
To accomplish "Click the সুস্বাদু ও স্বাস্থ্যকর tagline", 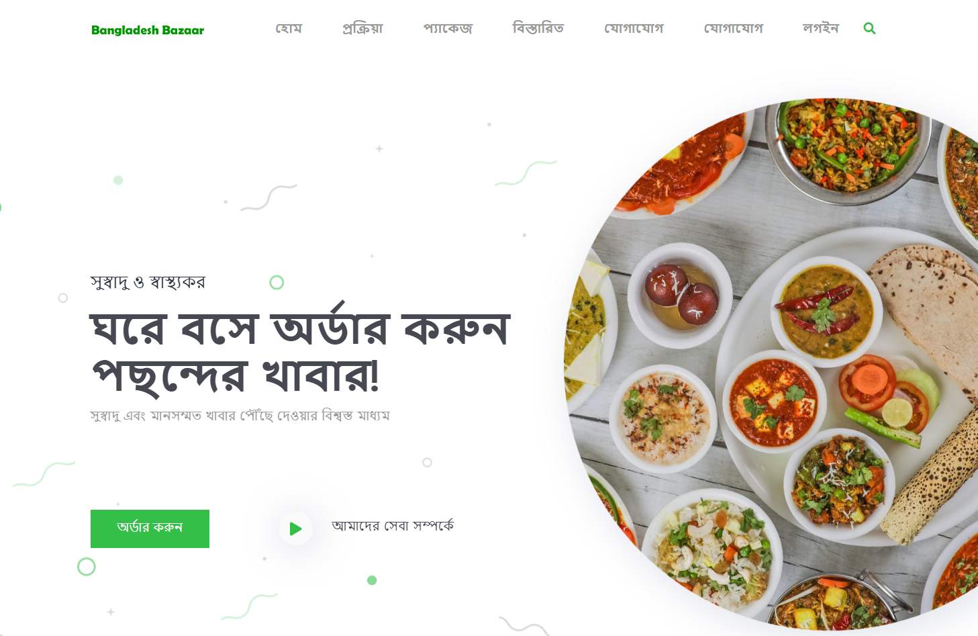I will 148,282.
